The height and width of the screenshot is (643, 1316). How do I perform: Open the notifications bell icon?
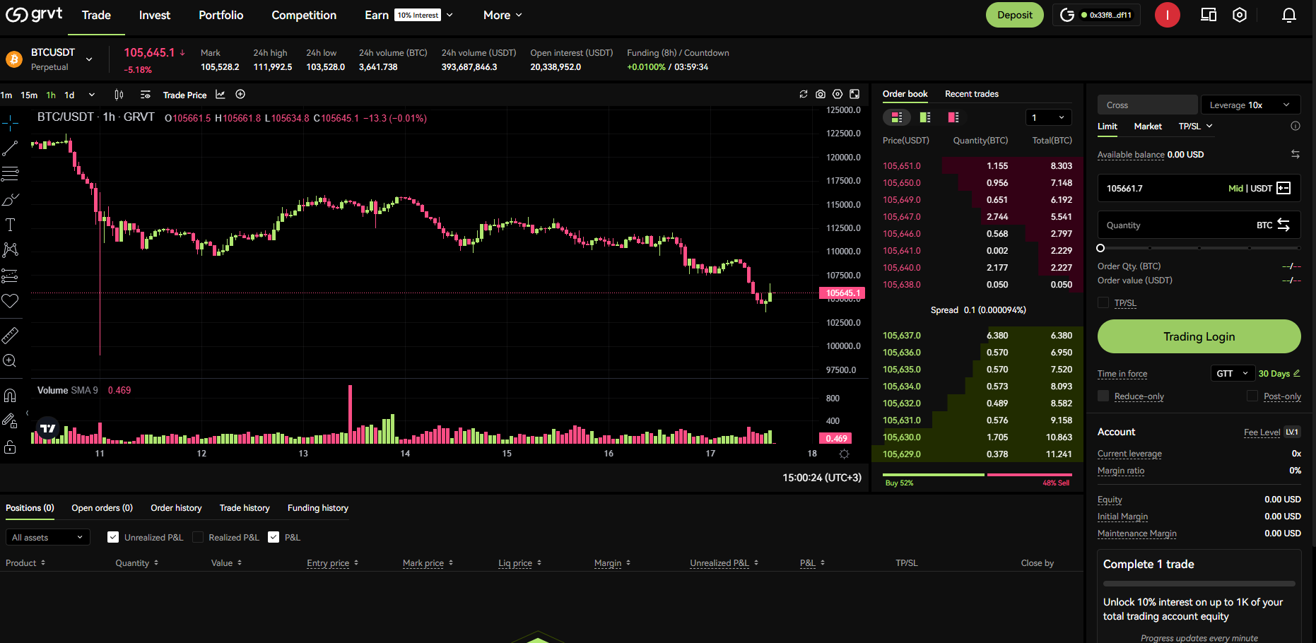[x=1288, y=15]
